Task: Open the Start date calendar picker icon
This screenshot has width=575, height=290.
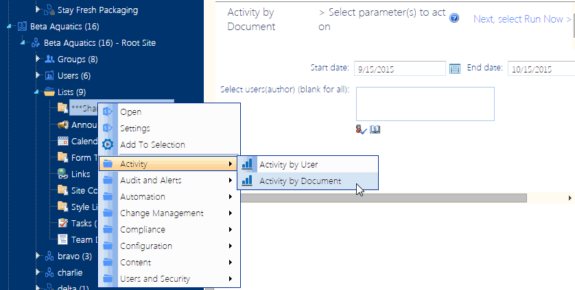Action: 455,68
